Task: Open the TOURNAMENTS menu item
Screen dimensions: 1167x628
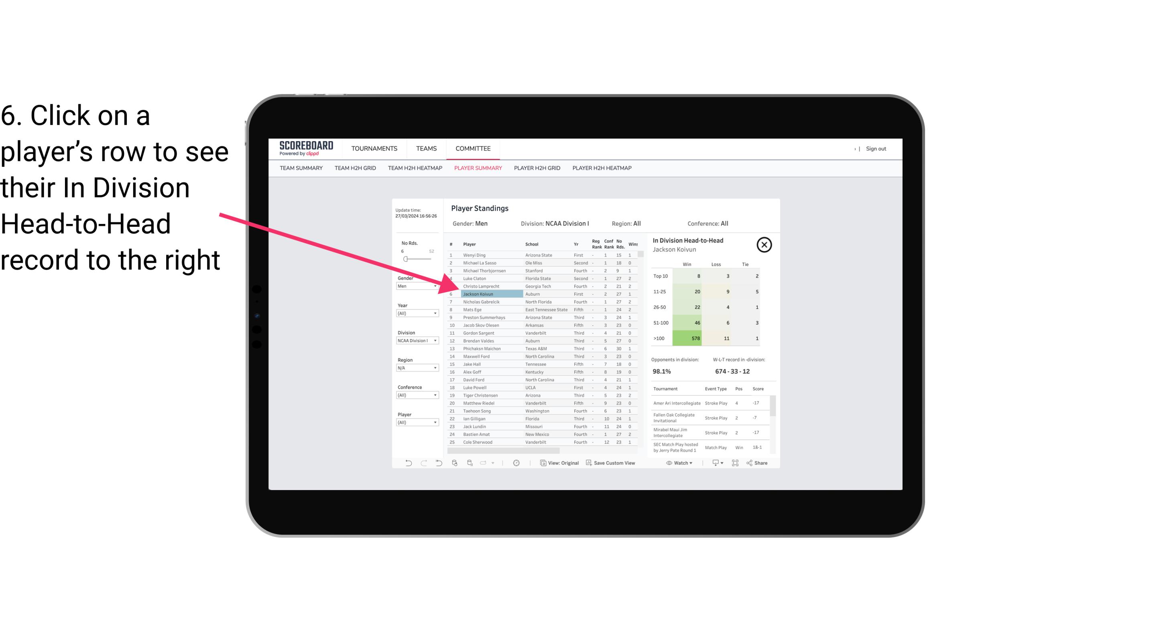Action: click(x=374, y=148)
